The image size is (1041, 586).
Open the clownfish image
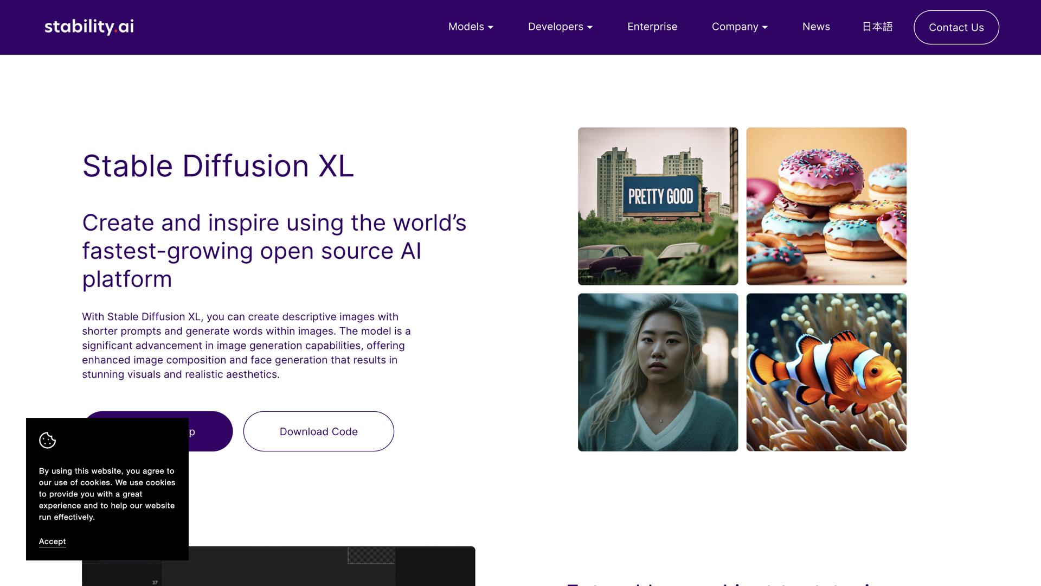click(826, 372)
